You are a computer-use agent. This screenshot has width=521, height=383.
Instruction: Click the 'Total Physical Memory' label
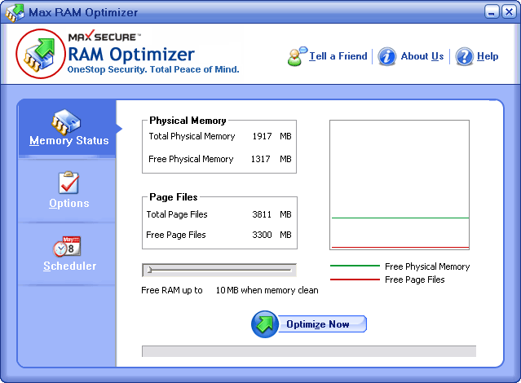point(192,136)
